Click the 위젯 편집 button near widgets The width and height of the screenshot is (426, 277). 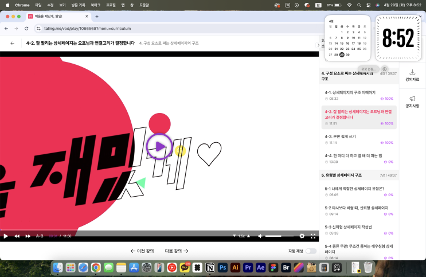[368, 69]
